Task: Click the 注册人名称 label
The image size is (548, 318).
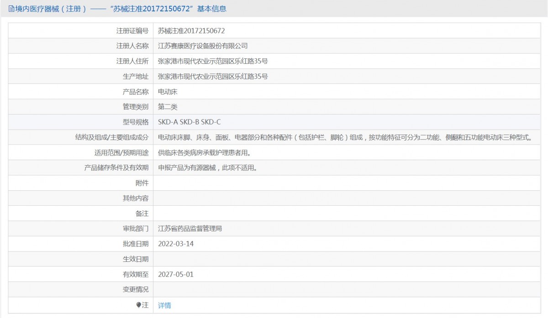Action: [132, 46]
